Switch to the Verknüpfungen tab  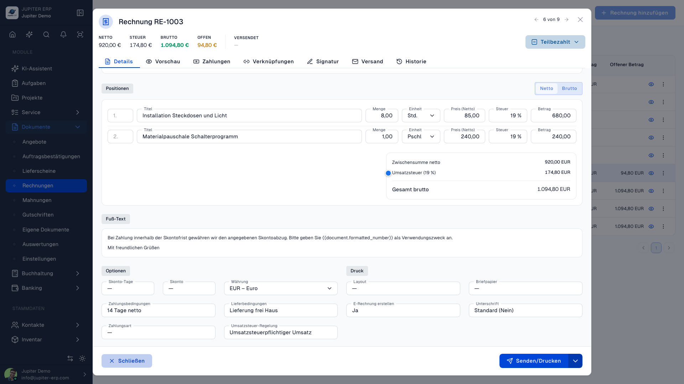(269, 62)
